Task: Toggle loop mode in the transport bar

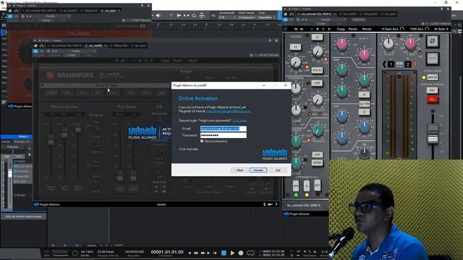Action: coord(251,253)
